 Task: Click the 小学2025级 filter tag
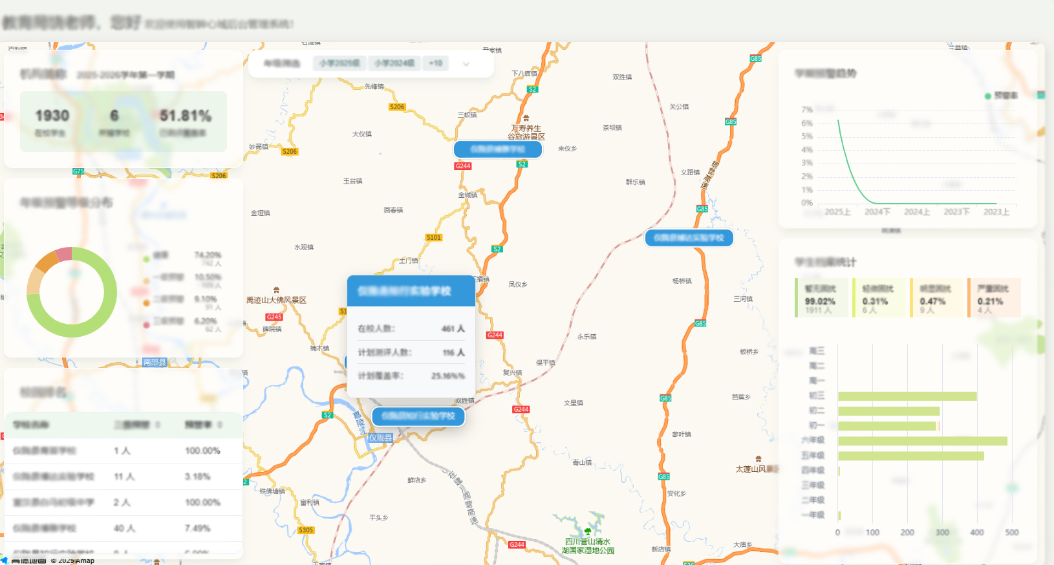(x=339, y=63)
